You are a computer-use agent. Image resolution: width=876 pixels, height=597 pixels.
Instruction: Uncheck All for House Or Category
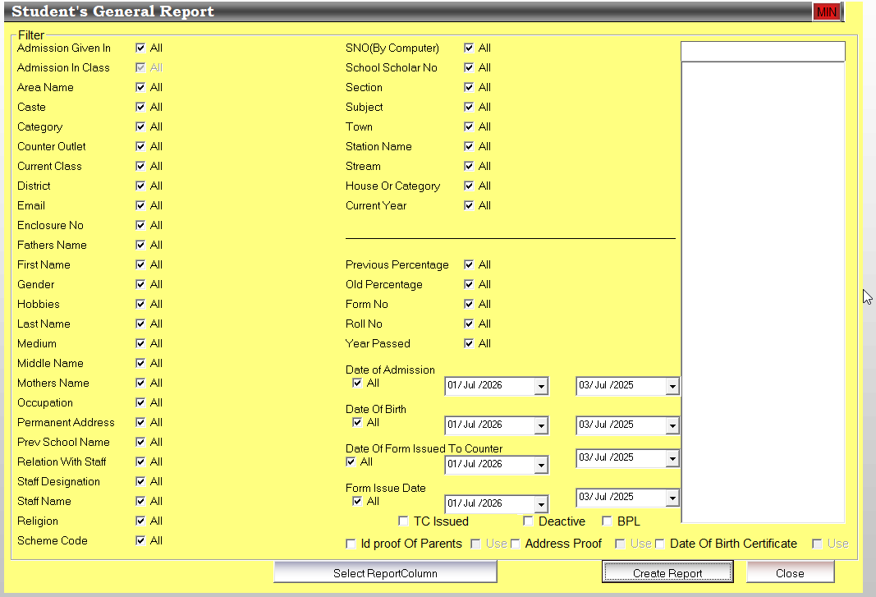coord(469,186)
